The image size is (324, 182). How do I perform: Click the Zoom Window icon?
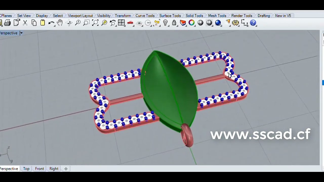[x=86, y=23]
